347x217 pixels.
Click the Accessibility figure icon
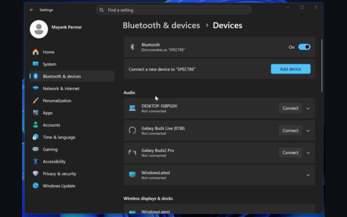click(x=36, y=161)
